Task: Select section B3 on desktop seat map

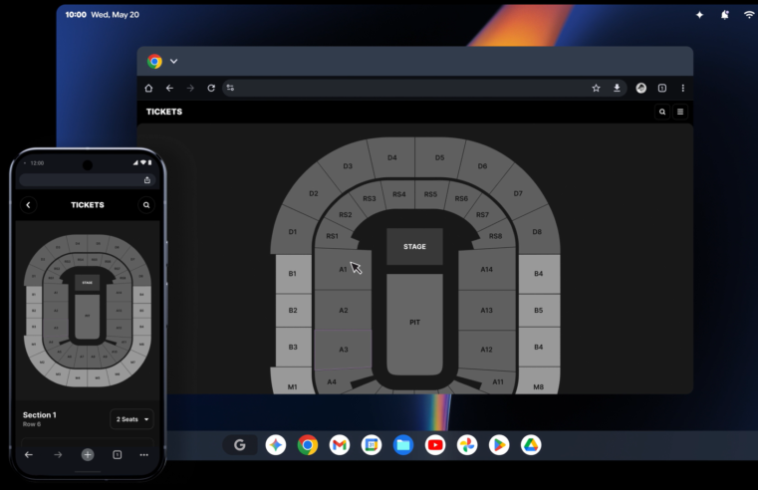Action: tap(293, 347)
